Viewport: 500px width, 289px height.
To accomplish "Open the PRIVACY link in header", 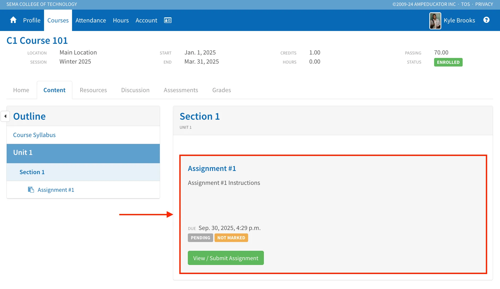I will coord(484,4).
